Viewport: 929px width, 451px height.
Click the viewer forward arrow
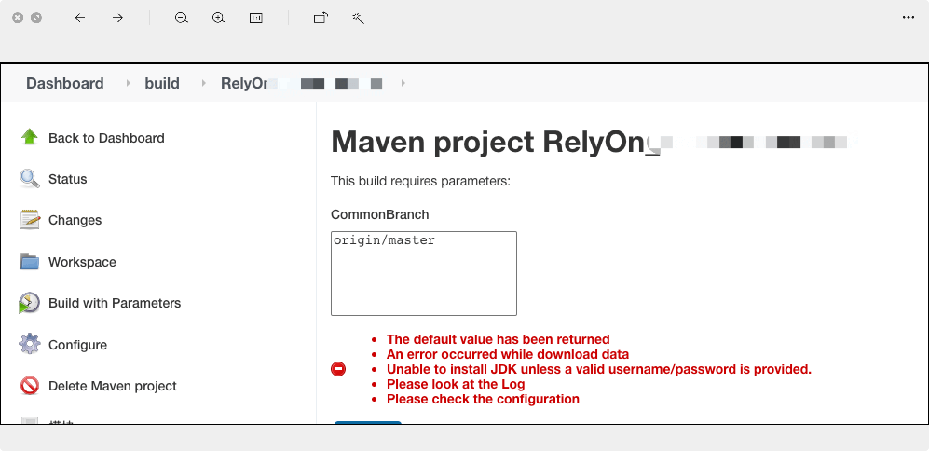point(117,18)
